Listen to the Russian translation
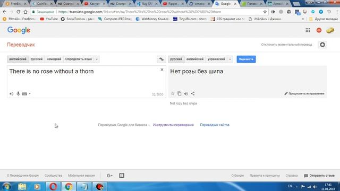Image resolution: width=340 pixels, height=191 pixels. [x=186, y=94]
